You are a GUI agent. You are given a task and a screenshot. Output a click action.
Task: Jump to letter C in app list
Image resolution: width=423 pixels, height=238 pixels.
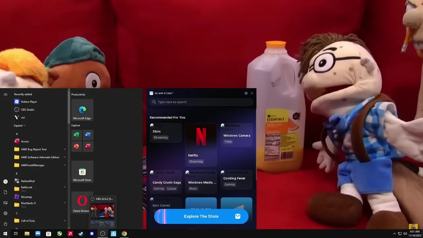tap(17, 213)
